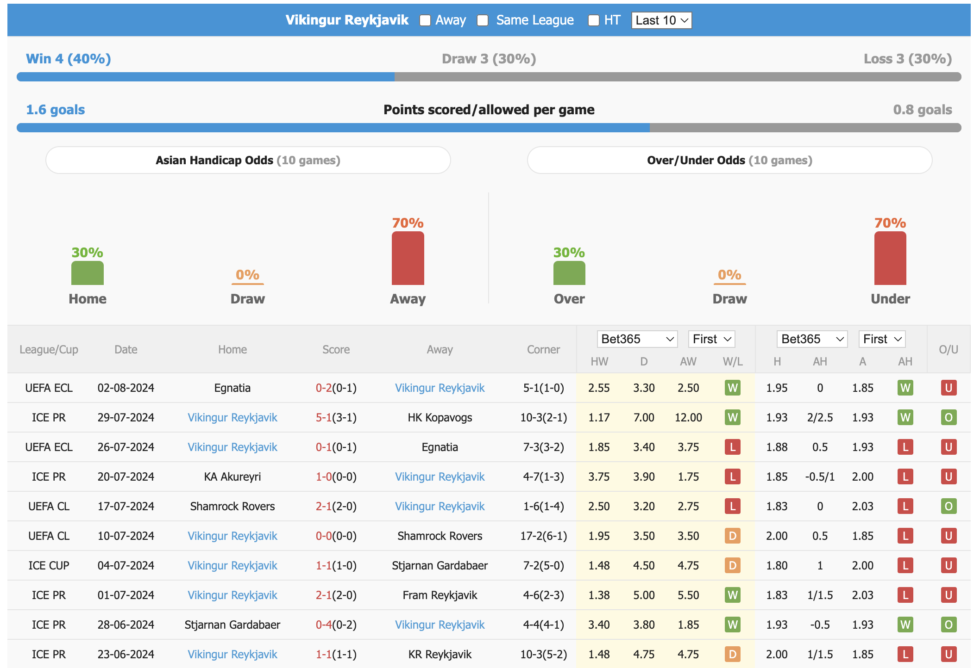The height and width of the screenshot is (668, 980).
Task: Click the red 70% Away handicap bar
Action: click(408, 258)
